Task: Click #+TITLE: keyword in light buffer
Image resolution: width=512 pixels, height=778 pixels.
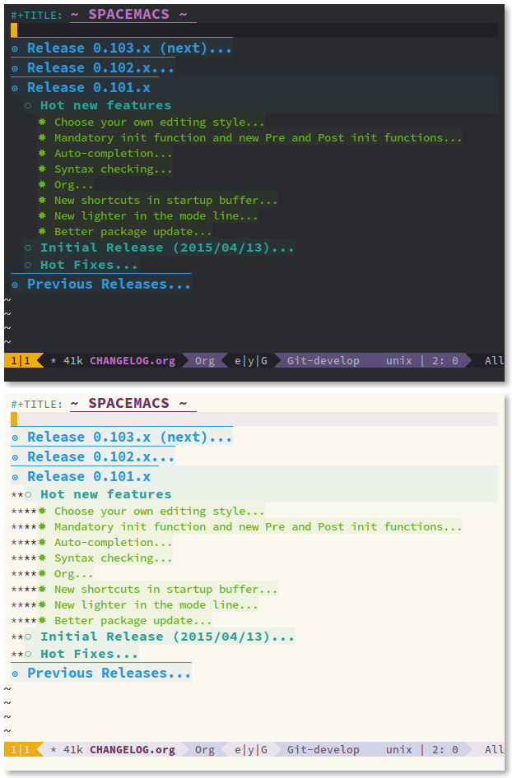Action: point(37,405)
